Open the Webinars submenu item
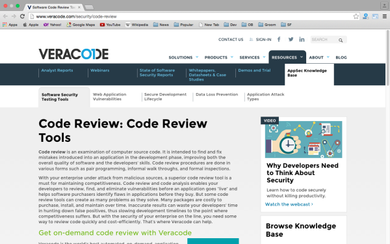The image size is (390, 244). (x=99, y=70)
